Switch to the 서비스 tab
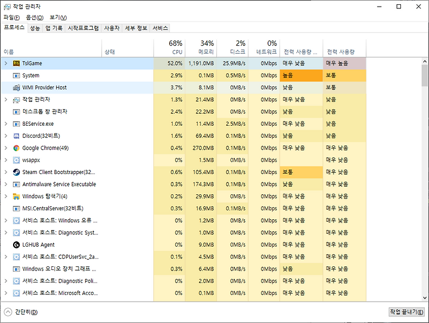Screen dimensions: 429x323 point(160,28)
